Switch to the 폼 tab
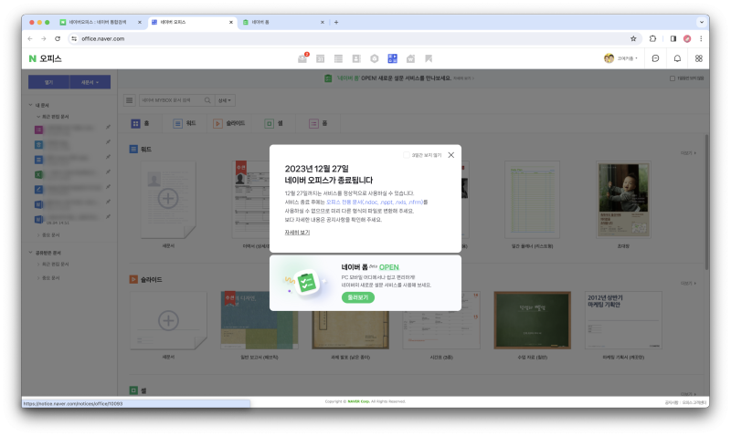The width and height of the screenshot is (731, 436). (318, 123)
